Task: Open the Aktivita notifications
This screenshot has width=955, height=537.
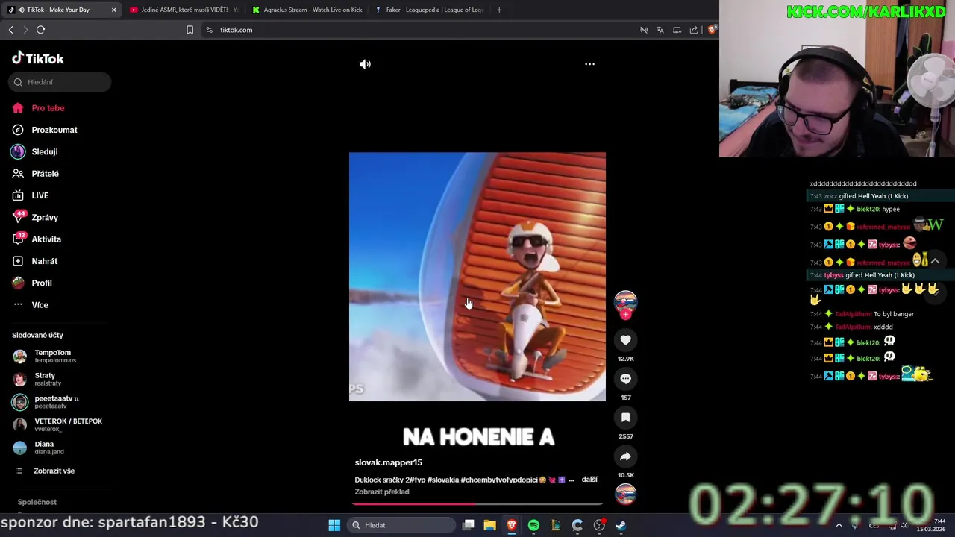Action: [x=46, y=239]
